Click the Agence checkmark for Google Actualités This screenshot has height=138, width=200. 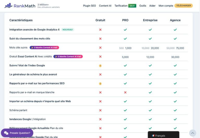point(175,128)
